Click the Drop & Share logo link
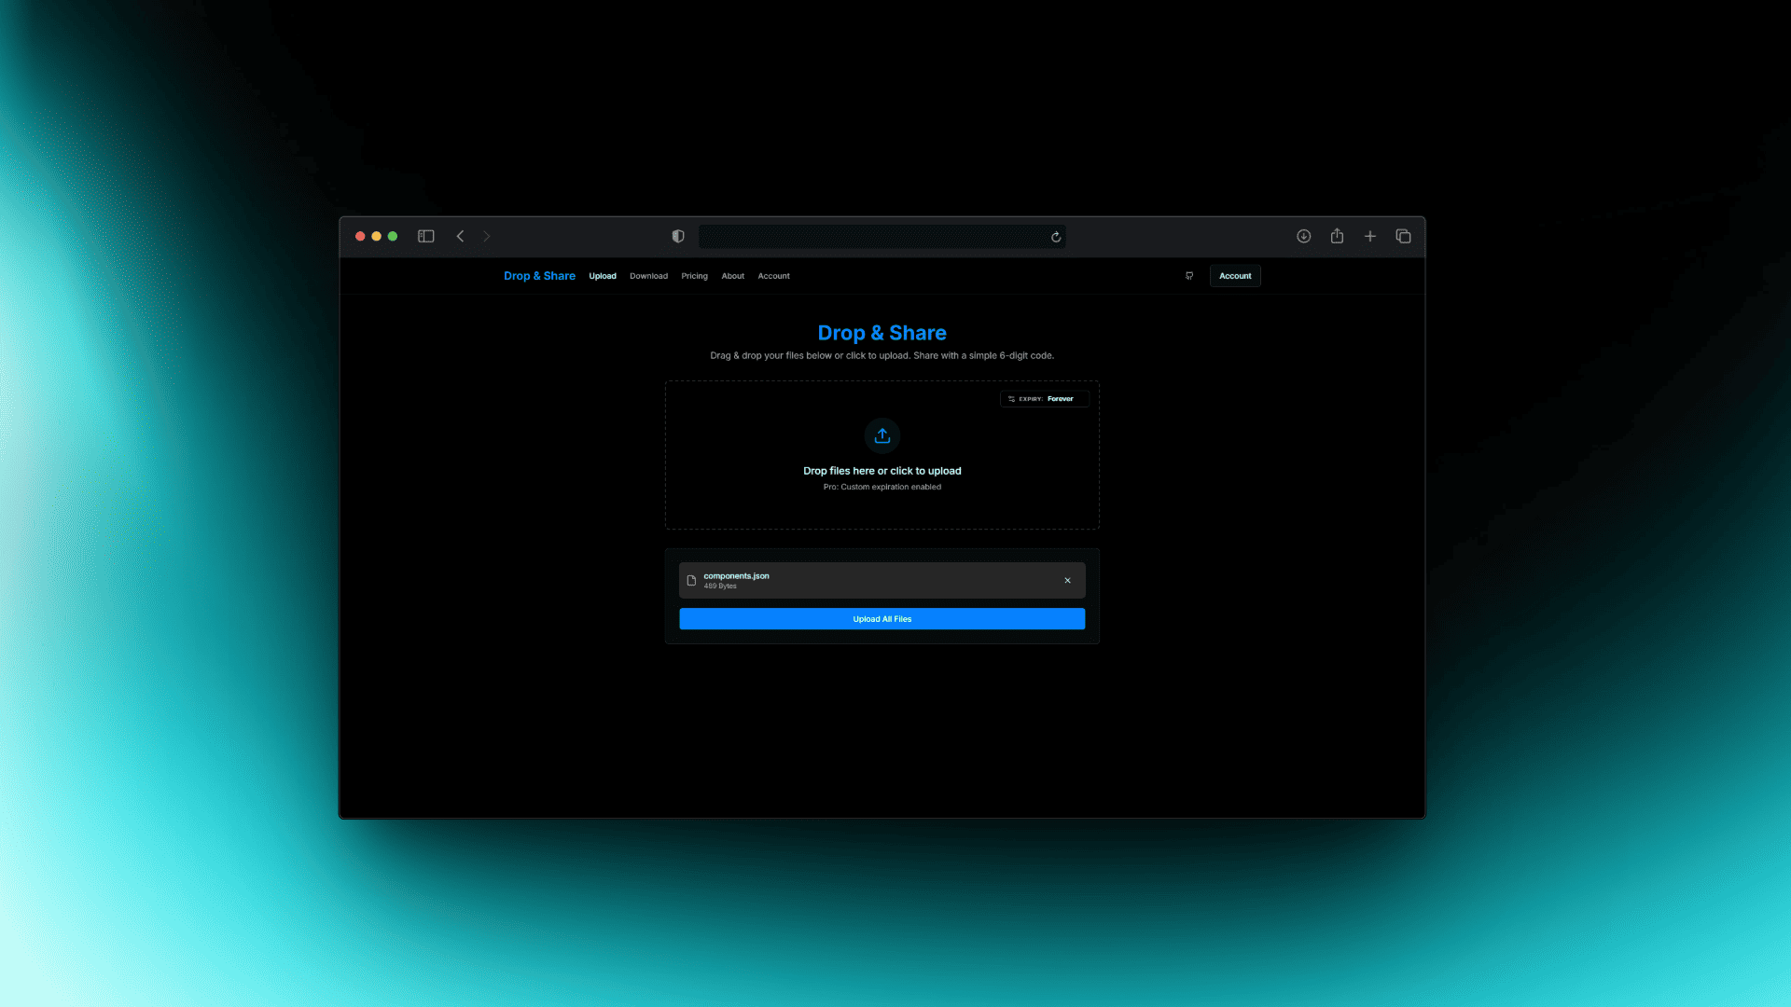Image resolution: width=1791 pixels, height=1007 pixels. tap(539, 276)
